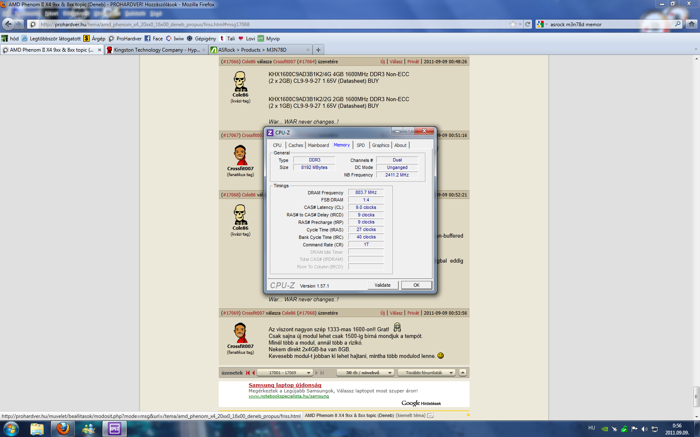Click envelope icon beside 'kiemelt téma'
Screen dimensions: 700x437
tap(430, 415)
